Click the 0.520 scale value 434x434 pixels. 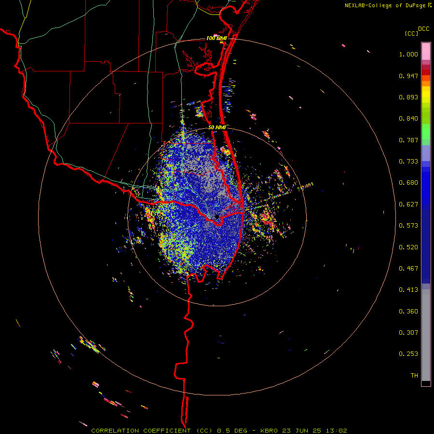(x=408, y=247)
